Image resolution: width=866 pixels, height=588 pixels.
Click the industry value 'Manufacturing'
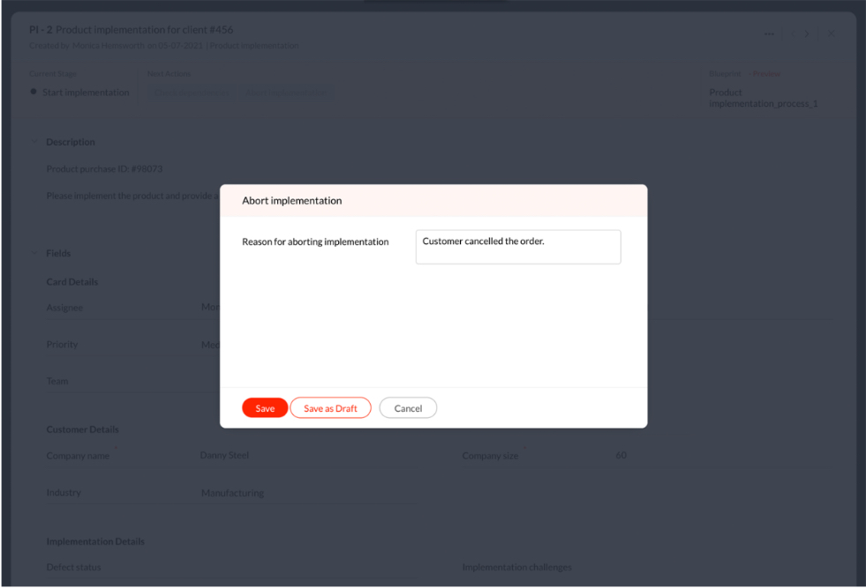[x=232, y=493]
